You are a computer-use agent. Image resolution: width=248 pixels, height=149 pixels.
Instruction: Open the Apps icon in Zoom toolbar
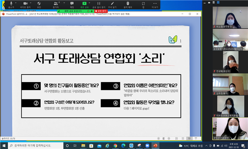[143, 5]
